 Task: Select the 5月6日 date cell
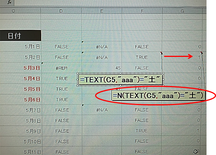pyautogui.click(x=21, y=100)
